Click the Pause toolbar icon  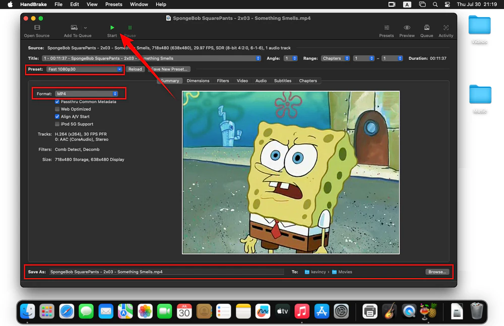130,28
